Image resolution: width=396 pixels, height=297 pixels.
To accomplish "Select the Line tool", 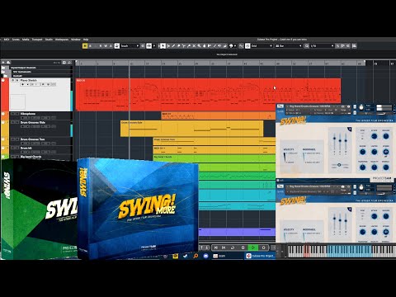I will coord(215,46).
